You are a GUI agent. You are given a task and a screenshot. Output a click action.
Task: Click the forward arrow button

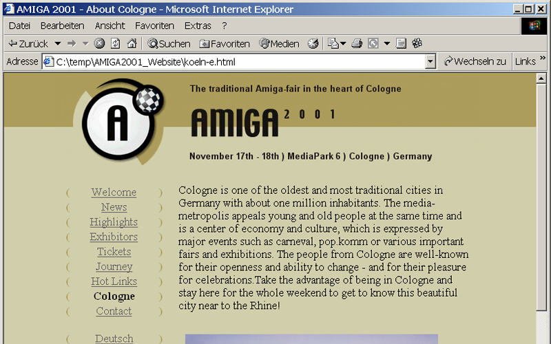click(x=72, y=44)
